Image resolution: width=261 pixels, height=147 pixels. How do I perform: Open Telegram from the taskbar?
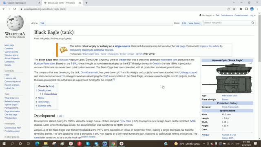click(96, 143)
